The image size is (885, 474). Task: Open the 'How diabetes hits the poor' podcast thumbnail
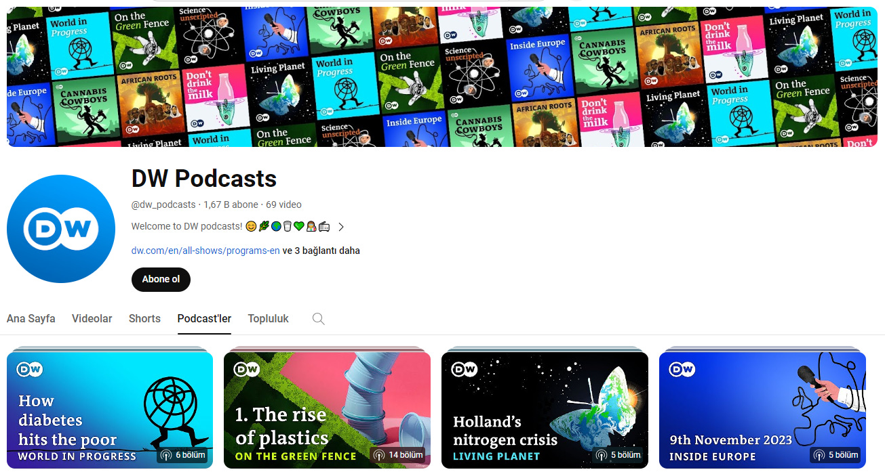(x=110, y=410)
